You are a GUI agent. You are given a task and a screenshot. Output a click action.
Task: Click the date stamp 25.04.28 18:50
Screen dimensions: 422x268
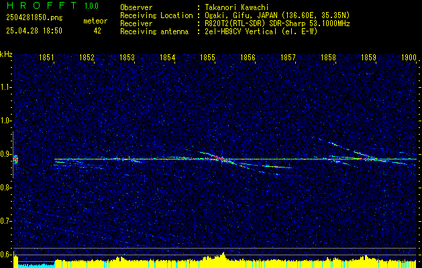tap(34, 31)
